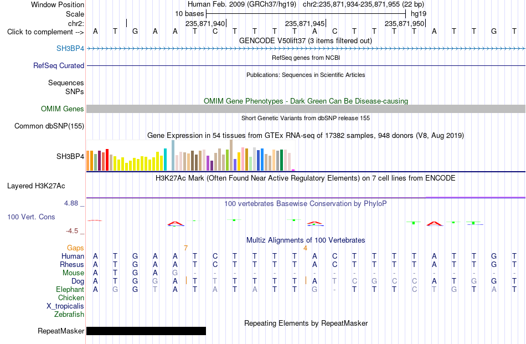Select the 'Human' alignment row label
The width and height of the screenshot is (526, 344).
point(73,256)
